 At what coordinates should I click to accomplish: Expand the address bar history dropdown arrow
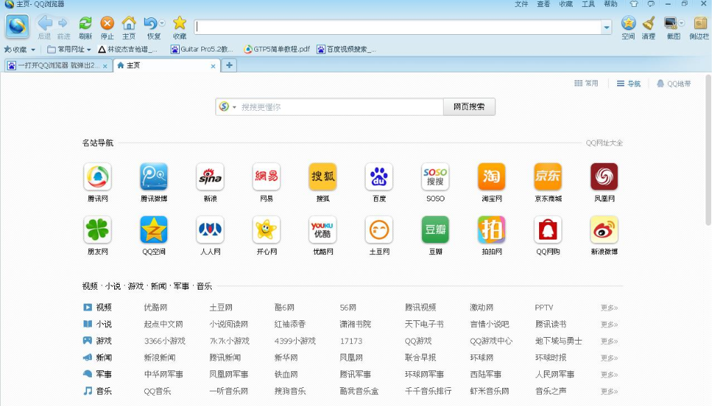click(x=607, y=28)
